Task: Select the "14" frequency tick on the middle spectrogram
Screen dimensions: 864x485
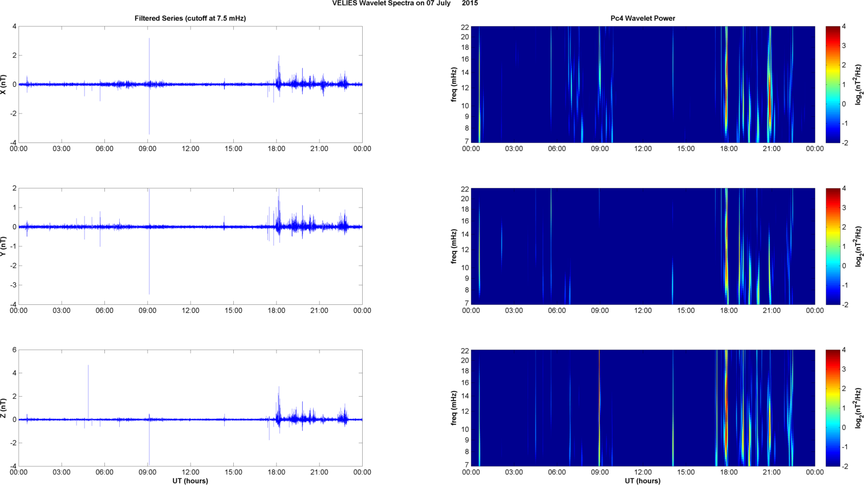Action: (465, 234)
